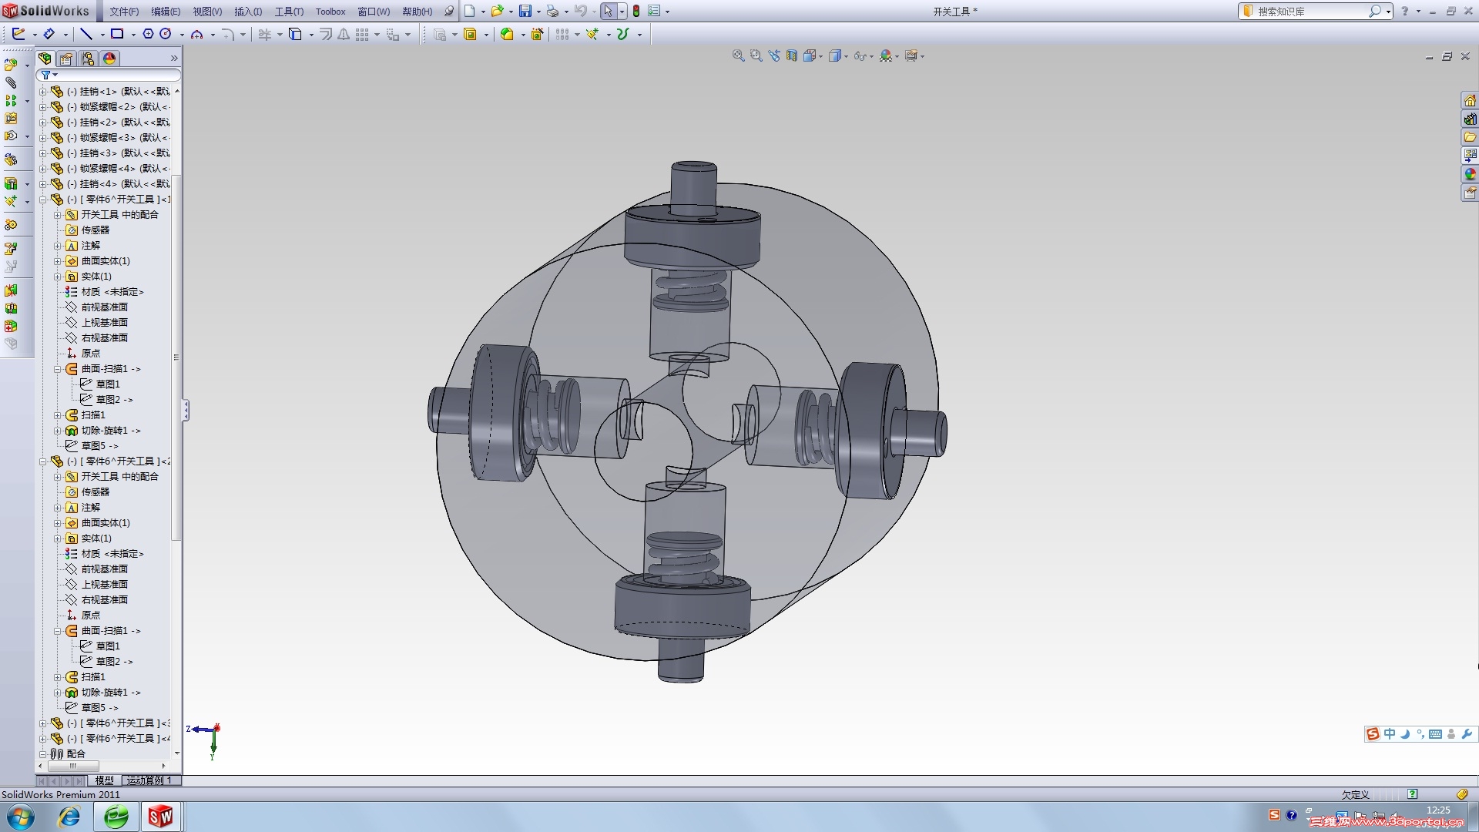Viewport: 1479px width, 832px height.
Task: Open the ConfigurationManager tab icon
Action: [x=88, y=59]
